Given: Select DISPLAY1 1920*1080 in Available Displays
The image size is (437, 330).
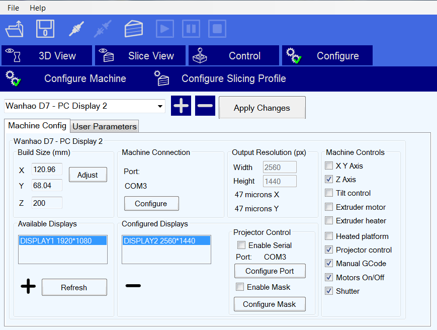Looking at the screenshot, I should [x=63, y=241].
